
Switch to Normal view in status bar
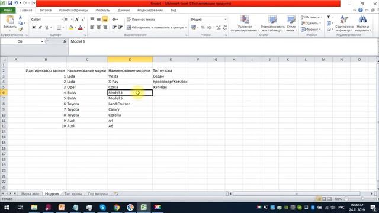pyautogui.click(x=319, y=199)
